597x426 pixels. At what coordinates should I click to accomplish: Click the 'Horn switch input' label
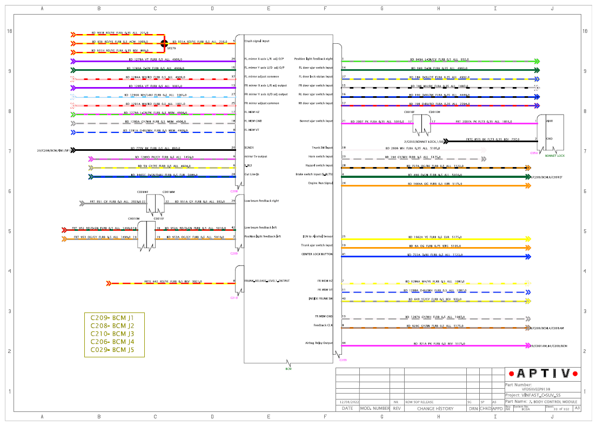pos(320,157)
